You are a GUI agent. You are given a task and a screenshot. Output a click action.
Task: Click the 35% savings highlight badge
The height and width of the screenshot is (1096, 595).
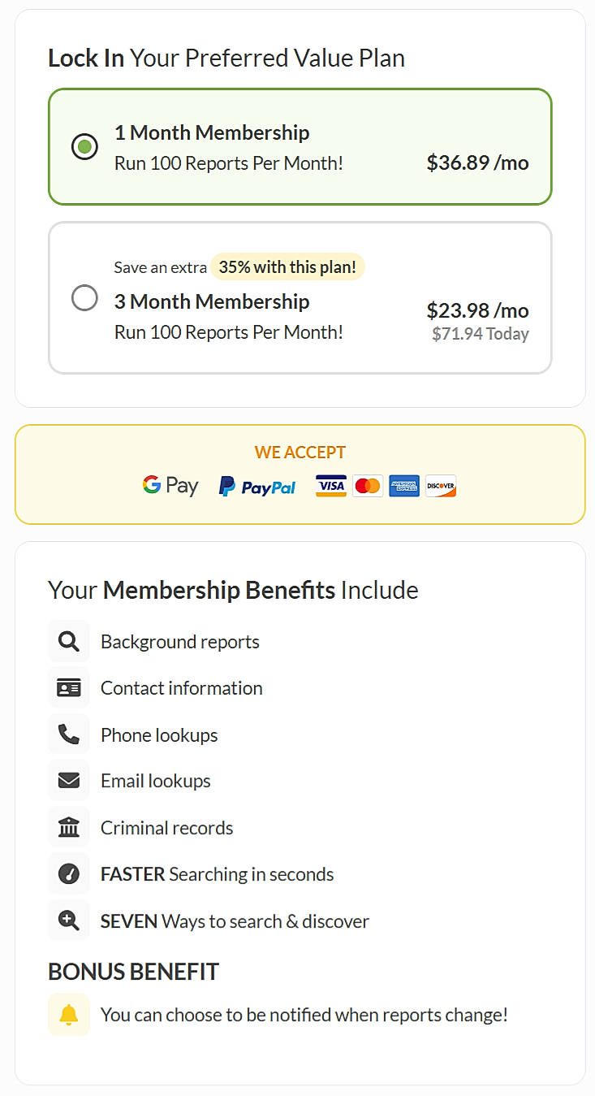pyautogui.click(x=287, y=266)
